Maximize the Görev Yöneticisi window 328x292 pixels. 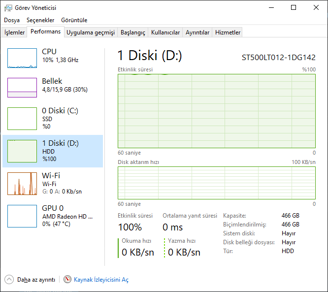[x=294, y=7]
